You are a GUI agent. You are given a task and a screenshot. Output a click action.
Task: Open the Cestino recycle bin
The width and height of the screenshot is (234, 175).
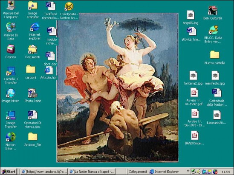[x=11, y=51]
